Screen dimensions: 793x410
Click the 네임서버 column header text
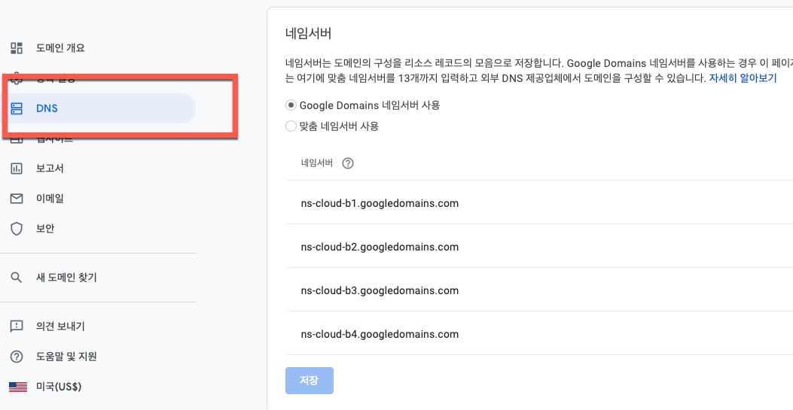pyautogui.click(x=316, y=163)
